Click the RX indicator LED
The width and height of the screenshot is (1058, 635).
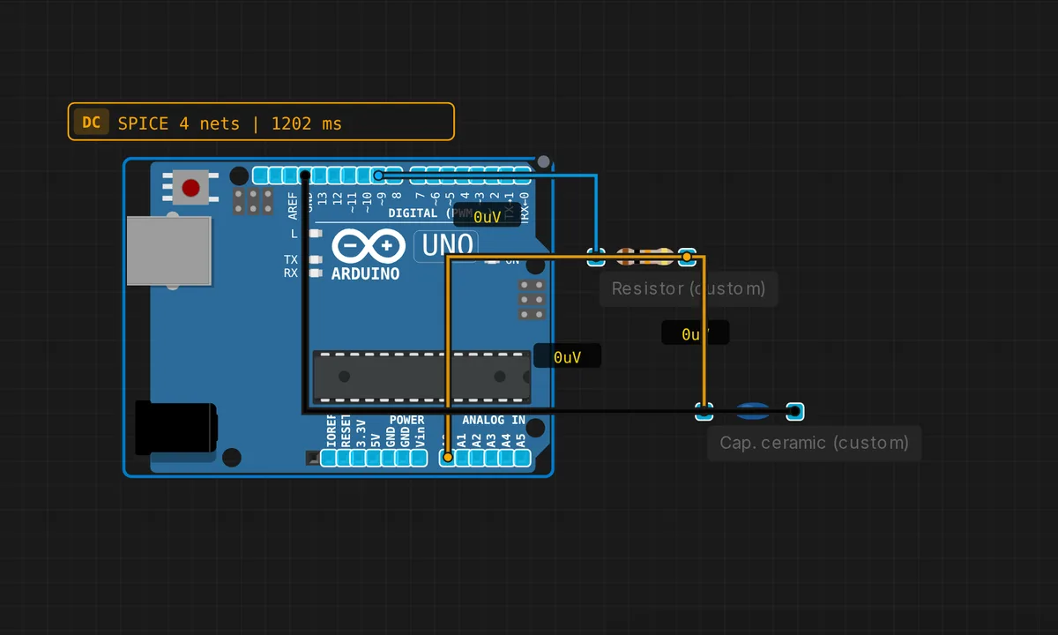point(314,273)
